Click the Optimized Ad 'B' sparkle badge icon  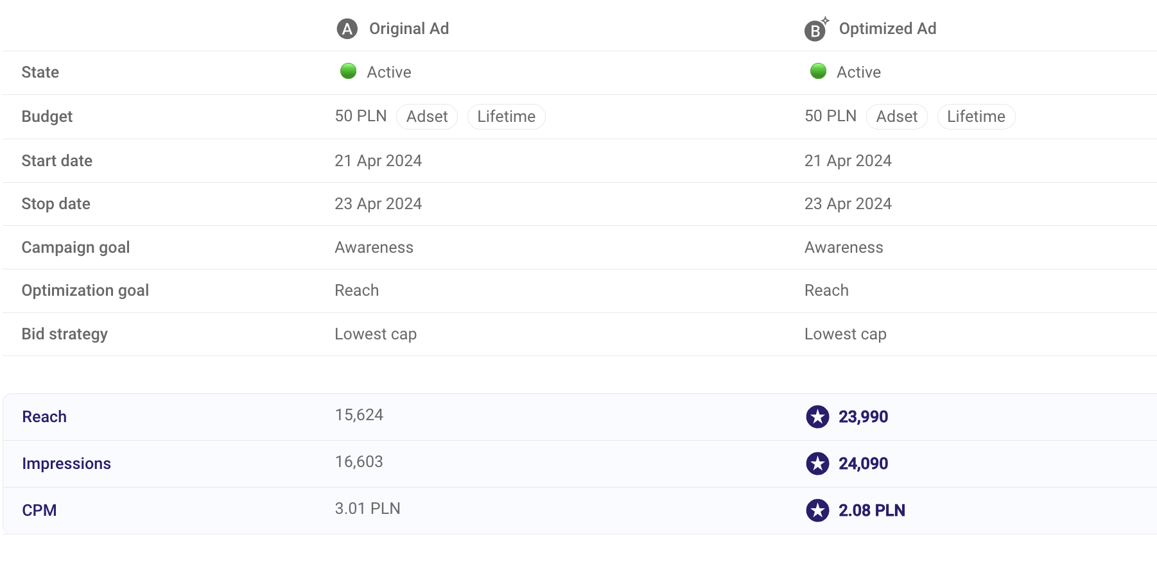[815, 30]
